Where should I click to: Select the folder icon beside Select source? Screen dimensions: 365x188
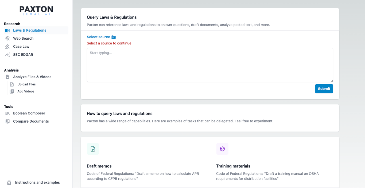(114, 37)
